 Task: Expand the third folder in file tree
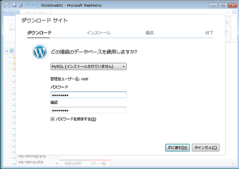pos(10,68)
